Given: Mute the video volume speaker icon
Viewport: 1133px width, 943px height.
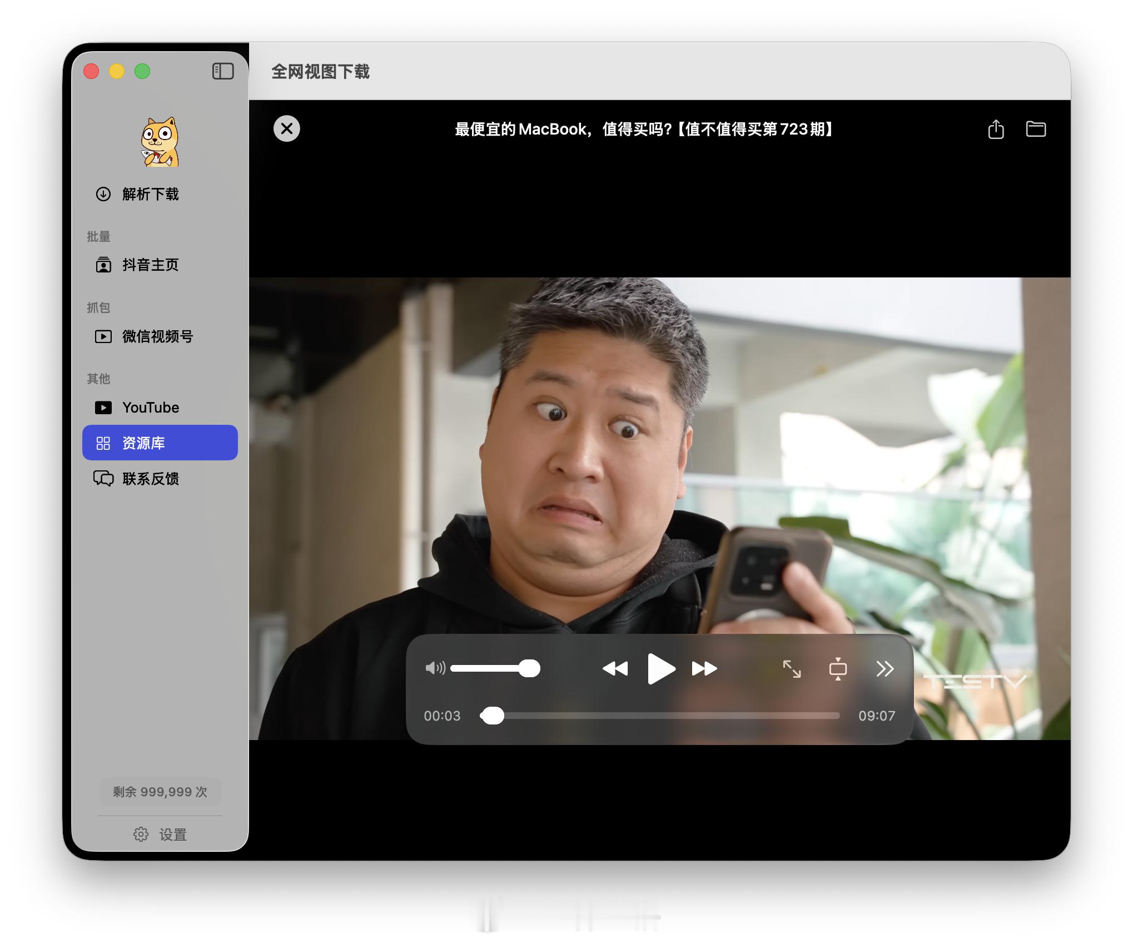Looking at the screenshot, I should pos(435,668).
